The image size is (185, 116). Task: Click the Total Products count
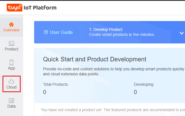click(x=45, y=92)
